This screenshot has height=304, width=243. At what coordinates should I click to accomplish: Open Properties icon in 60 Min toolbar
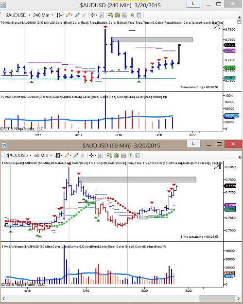point(138,155)
